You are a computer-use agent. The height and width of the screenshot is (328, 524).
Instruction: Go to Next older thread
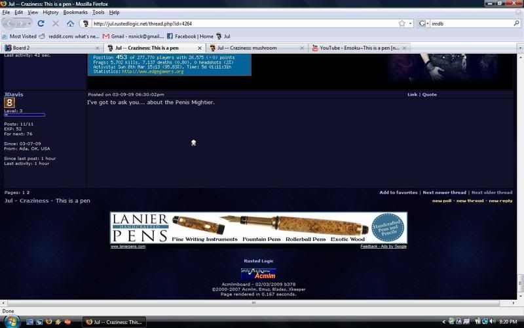[492, 192]
